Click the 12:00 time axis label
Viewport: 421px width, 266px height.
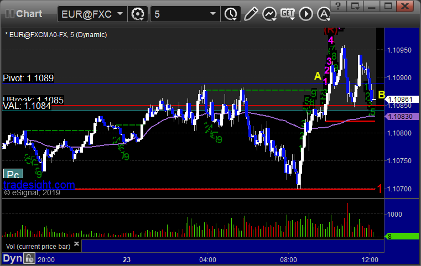(x=370, y=260)
